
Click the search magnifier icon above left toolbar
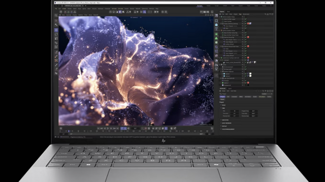click(x=56, y=16)
